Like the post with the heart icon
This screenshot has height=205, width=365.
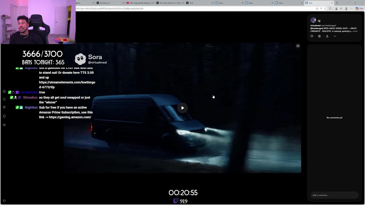point(312,36)
